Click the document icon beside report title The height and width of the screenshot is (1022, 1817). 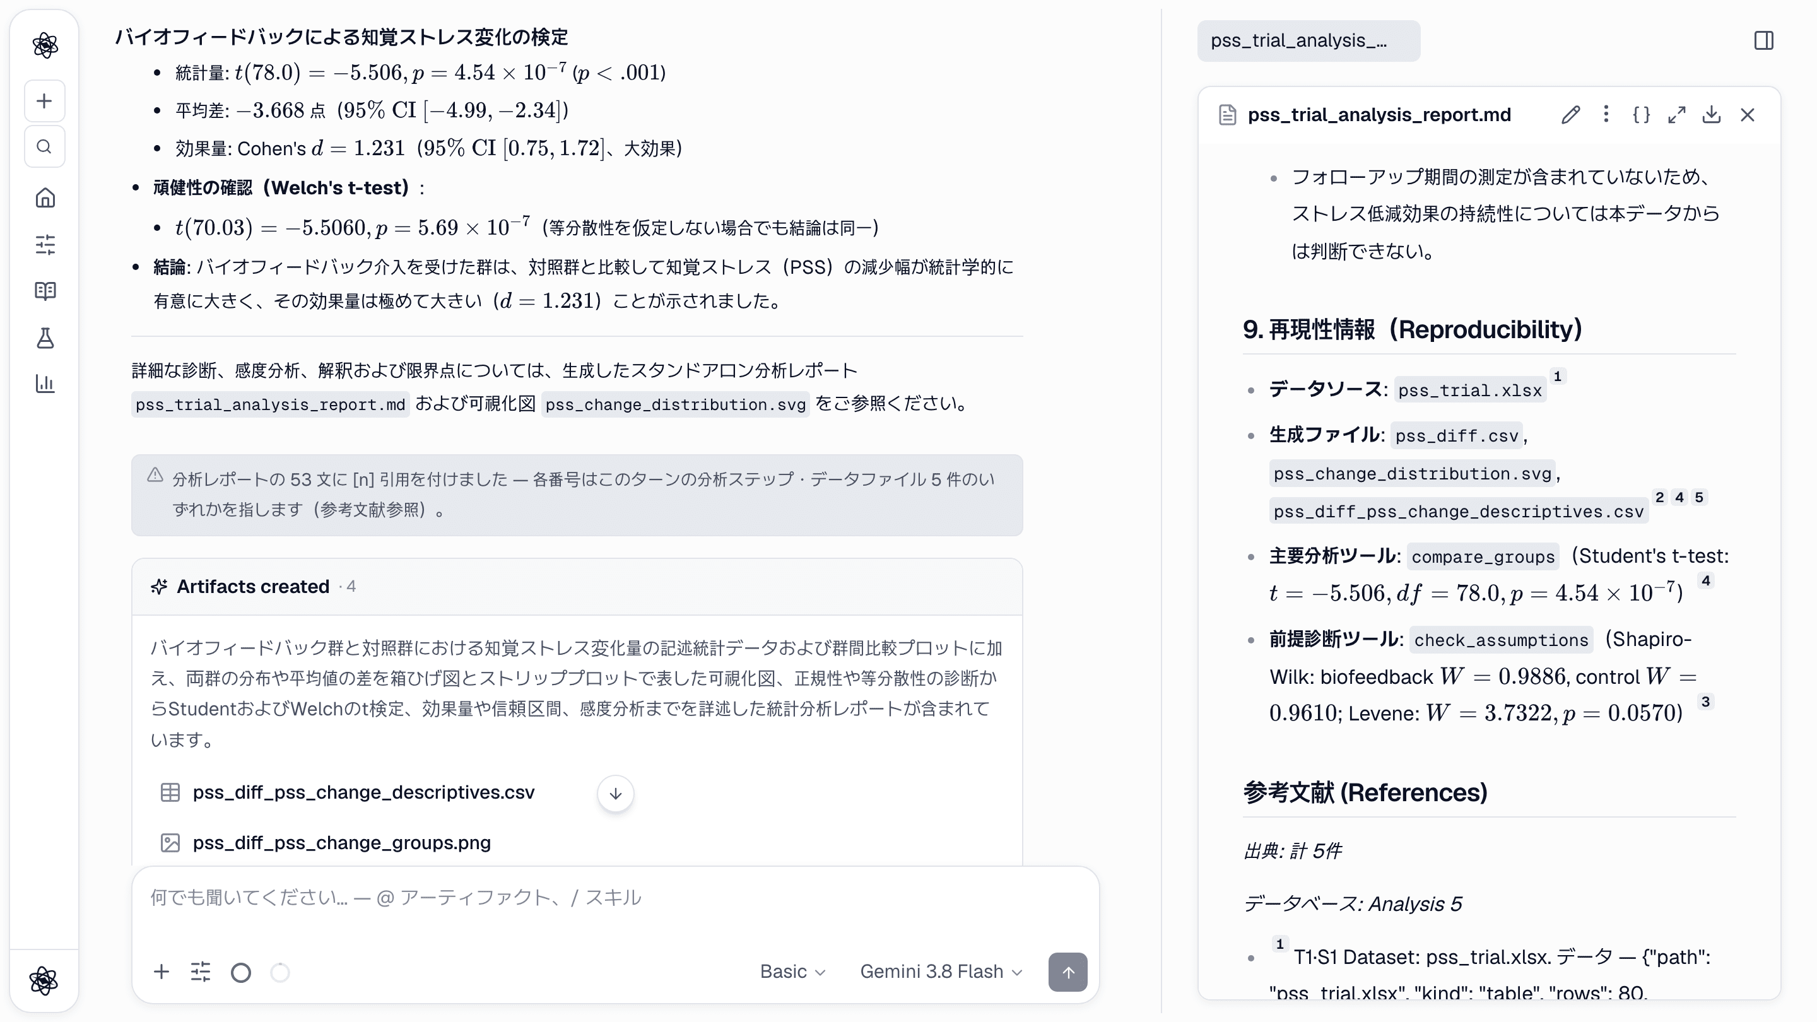1227,115
